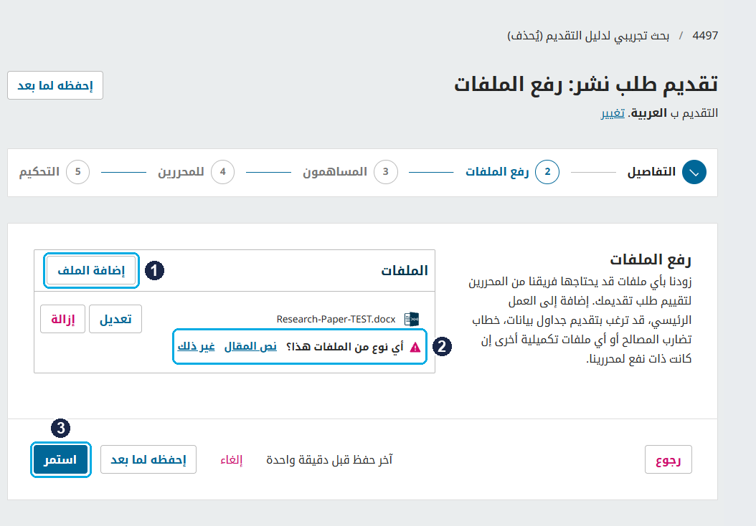Continue with the استمر button
This screenshot has width=756, height=526.
pos(61,459)
